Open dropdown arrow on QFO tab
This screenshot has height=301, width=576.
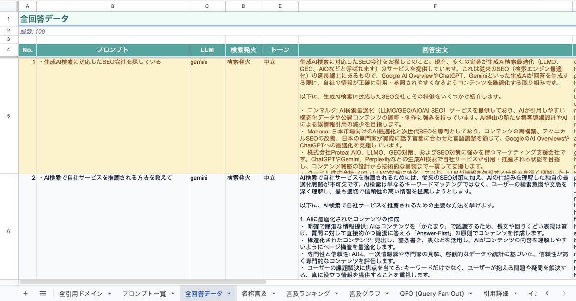[471, 294]
